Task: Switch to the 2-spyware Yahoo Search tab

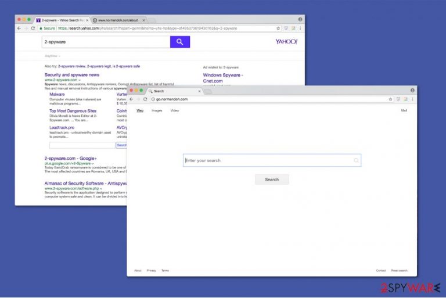Action: click(62, 20)
